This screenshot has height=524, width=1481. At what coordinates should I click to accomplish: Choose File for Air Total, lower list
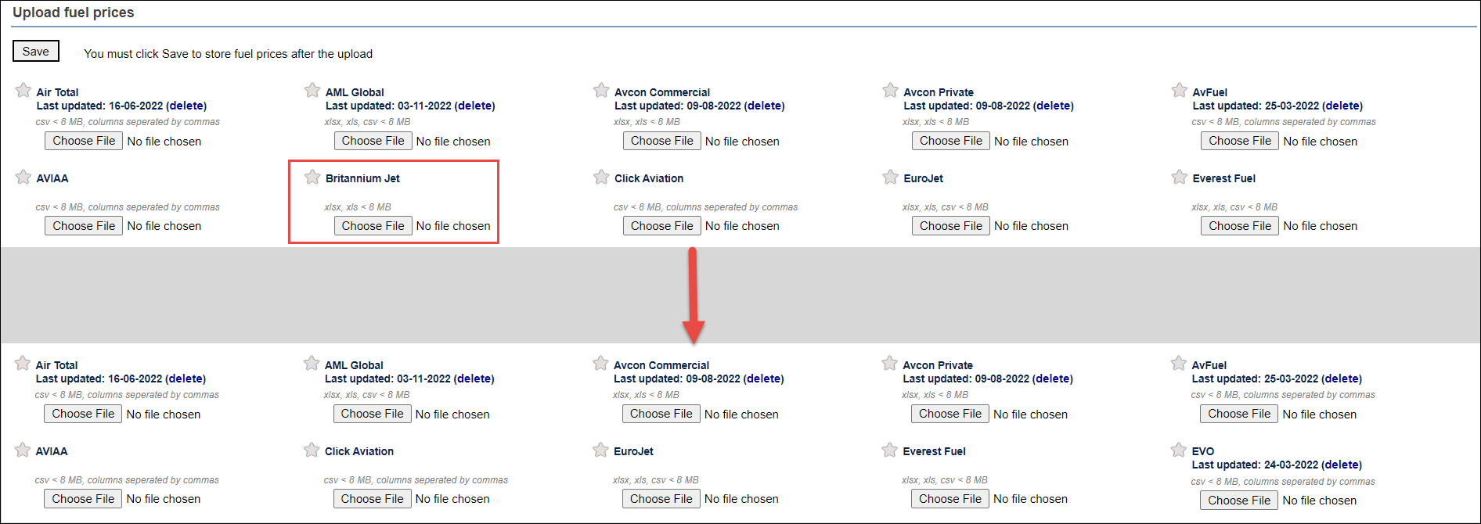click(x=83, y=414)
